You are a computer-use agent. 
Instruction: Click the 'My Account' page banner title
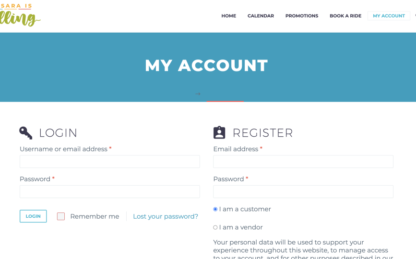coord(206,66)
